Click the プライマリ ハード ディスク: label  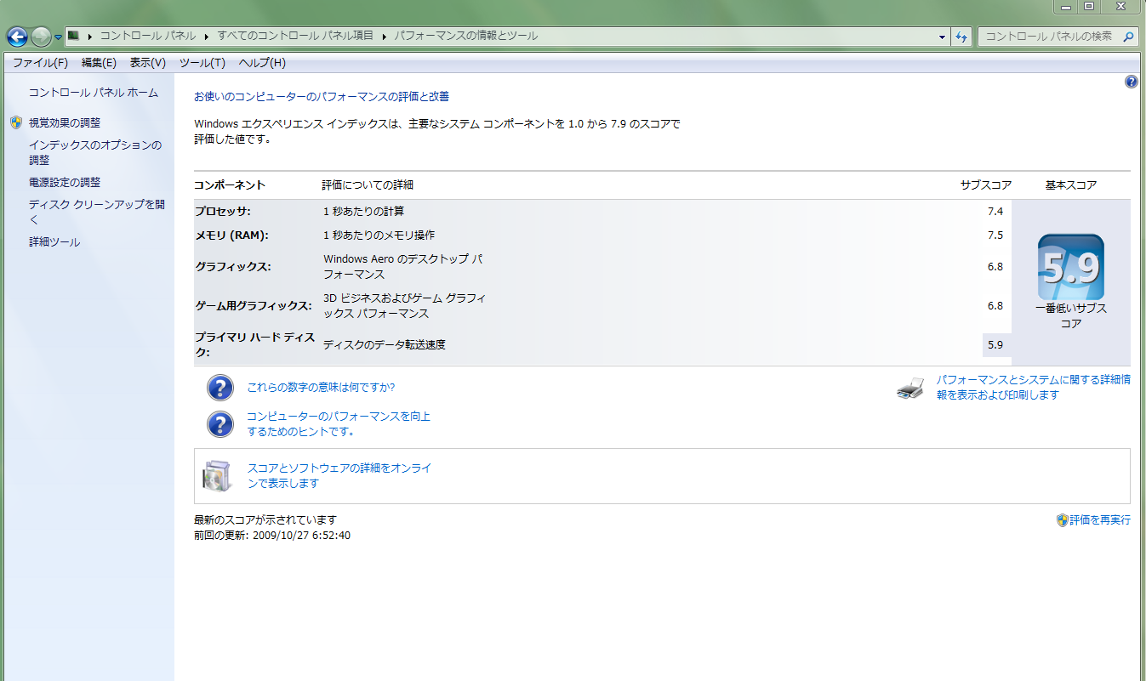[x=254, y=344]
